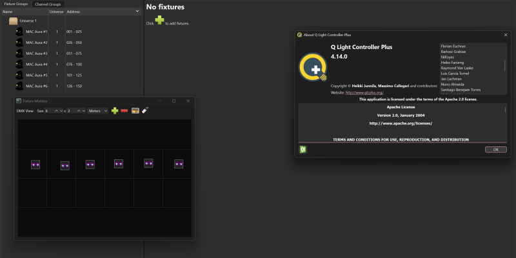Select the second fixture in the monitor grid
The width and height of the screenshot is (516, 258).
pyautogui.click(x=65, y=166)
